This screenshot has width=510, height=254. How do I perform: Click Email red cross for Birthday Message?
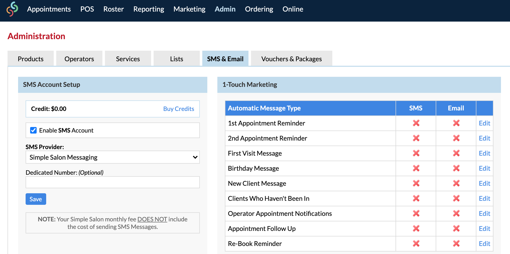point(456,168)
